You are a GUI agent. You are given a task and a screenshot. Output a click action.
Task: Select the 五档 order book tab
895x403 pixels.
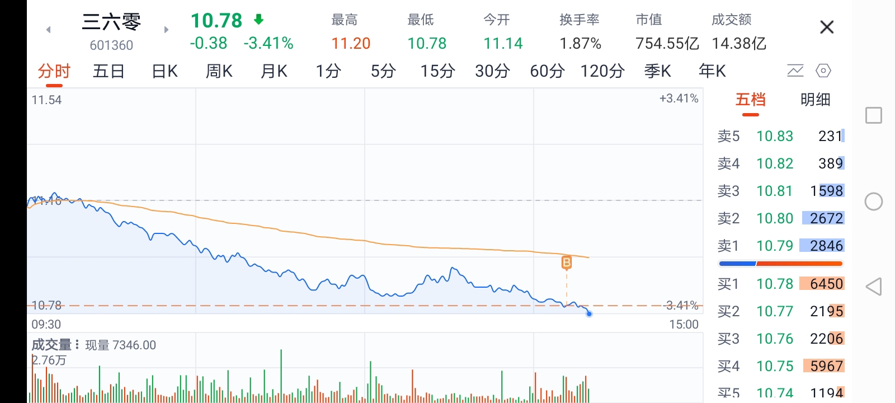click(x=750, y=100)
